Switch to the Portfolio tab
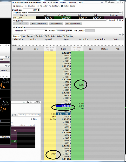This screenshot has width=126, height=162. coord(39,36)
